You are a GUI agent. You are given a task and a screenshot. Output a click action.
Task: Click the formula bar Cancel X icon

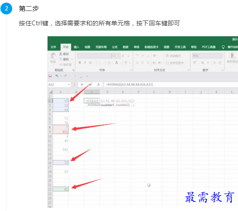[x=82, y=85]
